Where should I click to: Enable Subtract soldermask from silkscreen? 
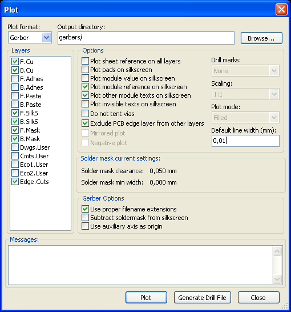(x=85, y=218)
